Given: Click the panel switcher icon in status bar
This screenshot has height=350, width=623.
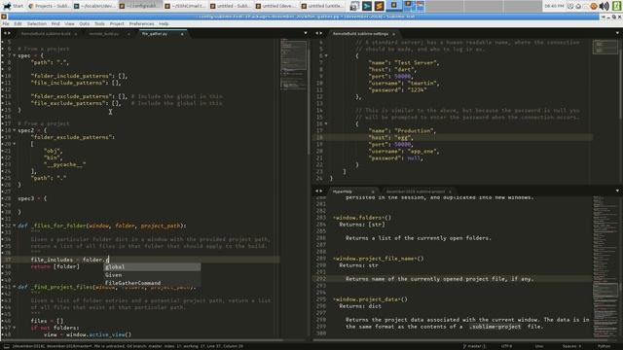Looking at the screenshot, I should (7, 346).
